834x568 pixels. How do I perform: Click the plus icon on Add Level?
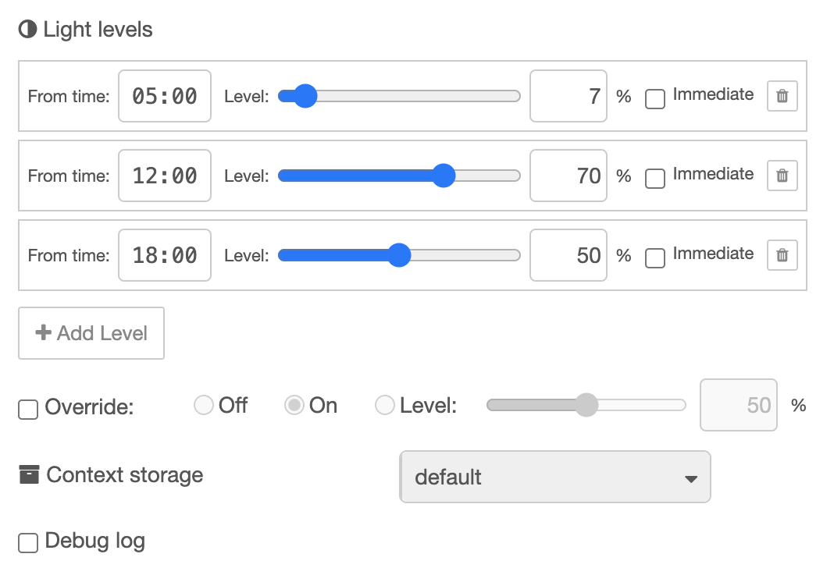[x=43, y=333]
